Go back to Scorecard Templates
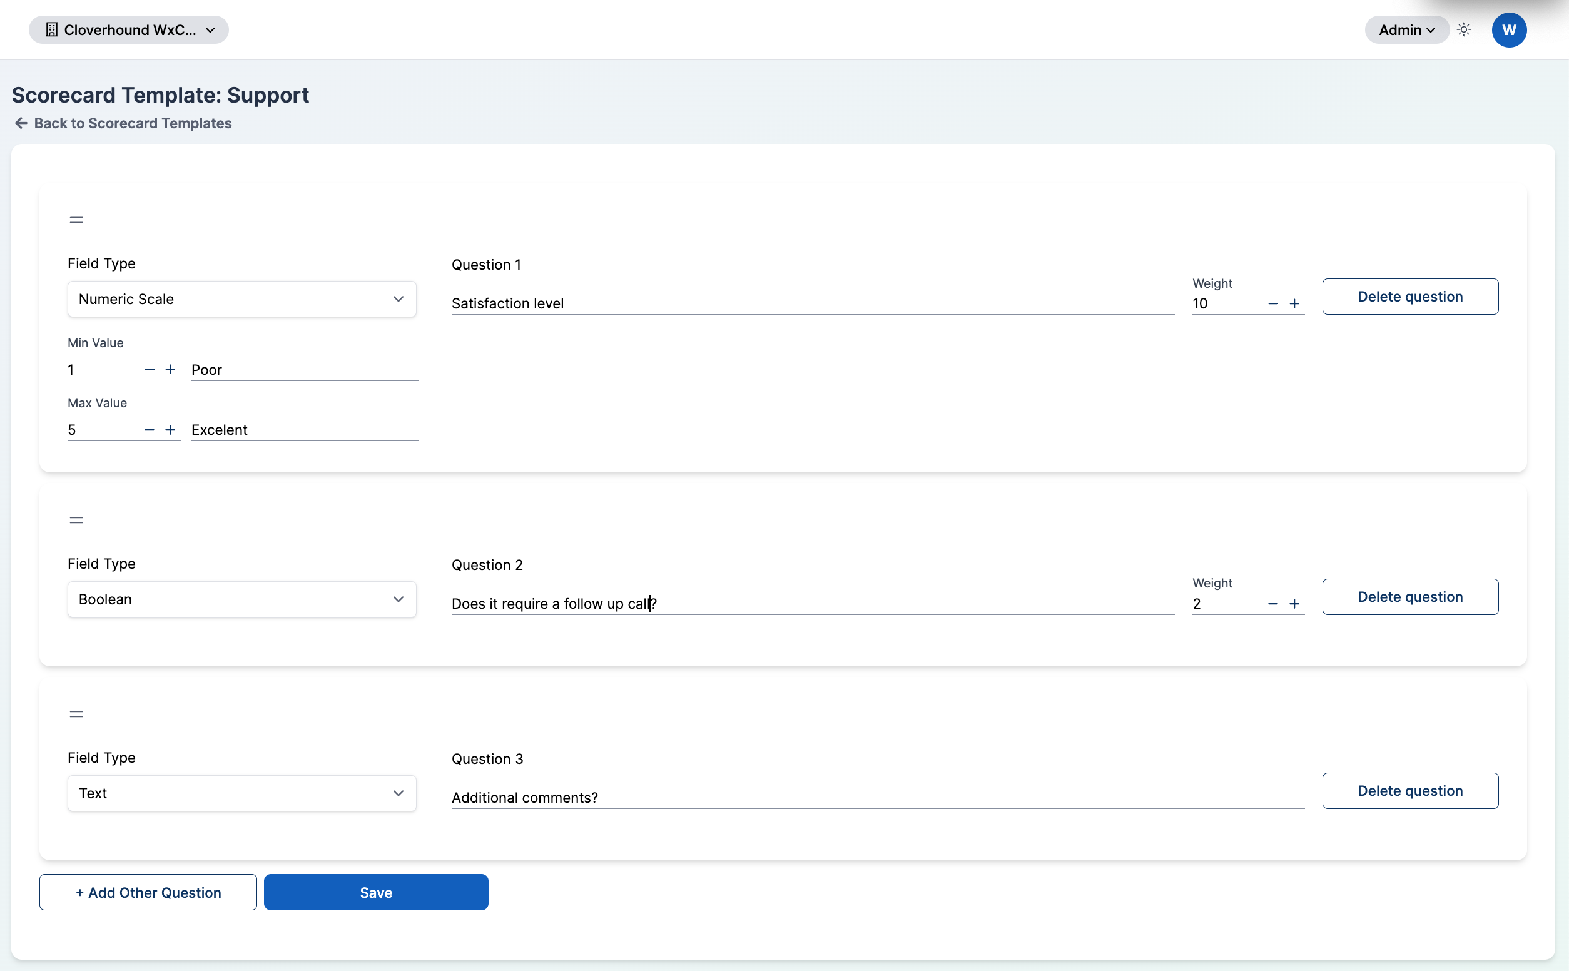Image resolution: width=1569 pixels, height=971 pixels. (123, 123)
